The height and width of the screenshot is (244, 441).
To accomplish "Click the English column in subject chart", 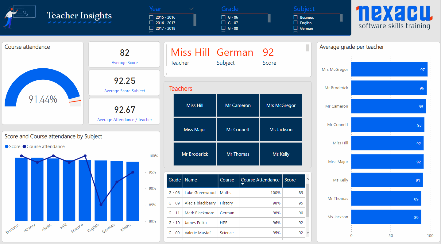I will pos(101,191).
